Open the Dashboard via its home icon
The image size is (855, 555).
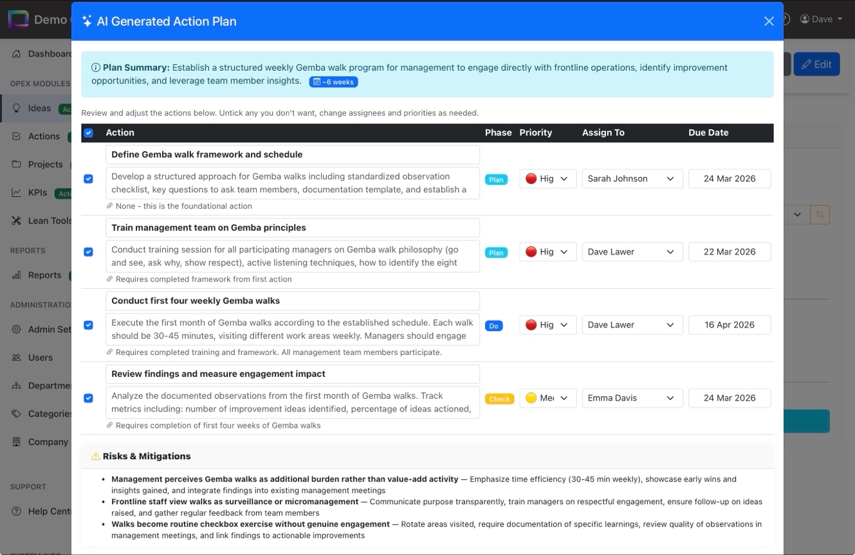coord(15,53)
